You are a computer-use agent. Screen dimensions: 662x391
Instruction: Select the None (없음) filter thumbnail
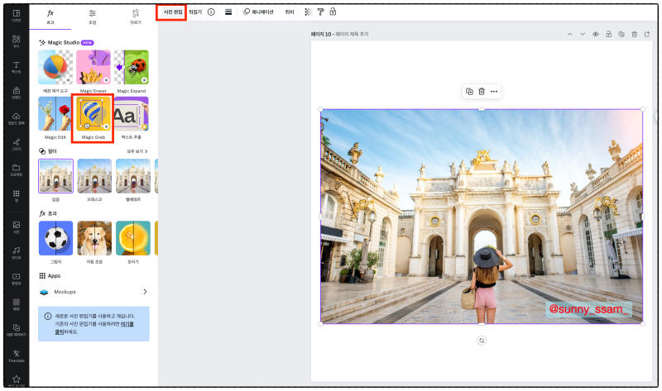[55, 176]
